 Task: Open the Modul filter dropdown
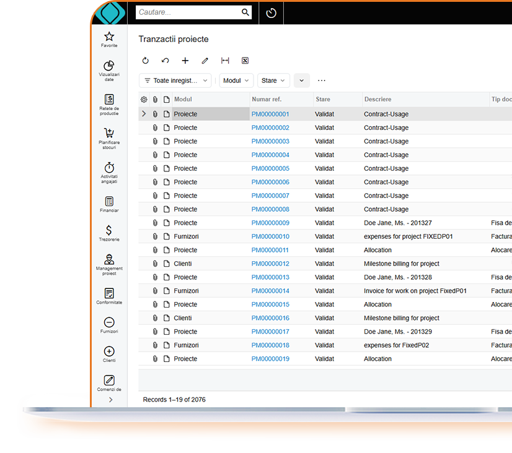(236, 80)
